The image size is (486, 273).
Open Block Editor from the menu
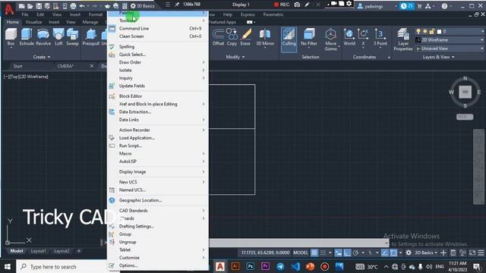[158, 96]
